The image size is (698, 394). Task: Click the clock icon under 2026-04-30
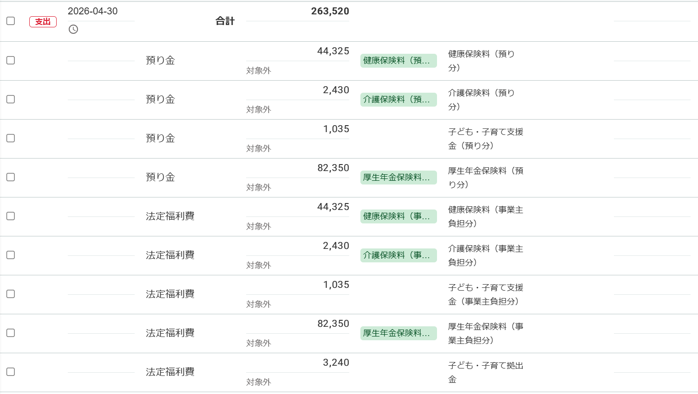point(73,29)
